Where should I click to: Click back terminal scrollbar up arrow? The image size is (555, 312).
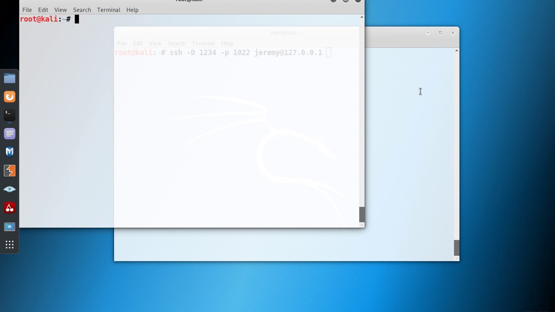pos(457,51)
